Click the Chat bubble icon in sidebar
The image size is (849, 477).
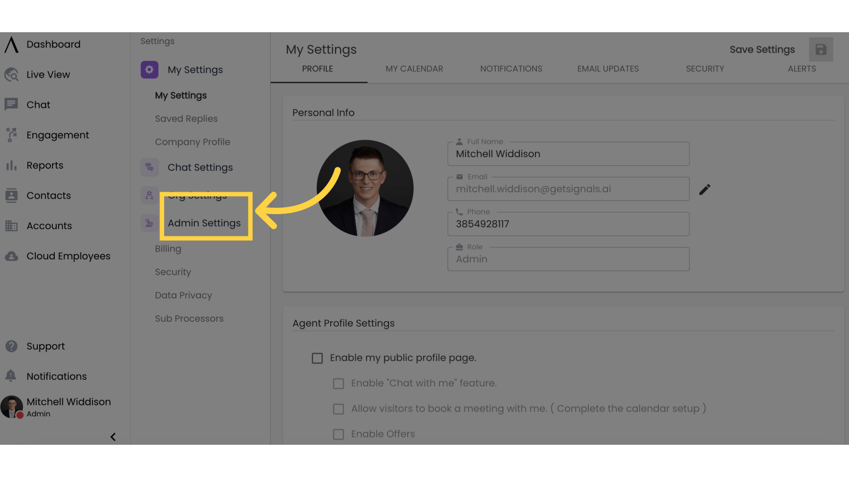point(11,105)
